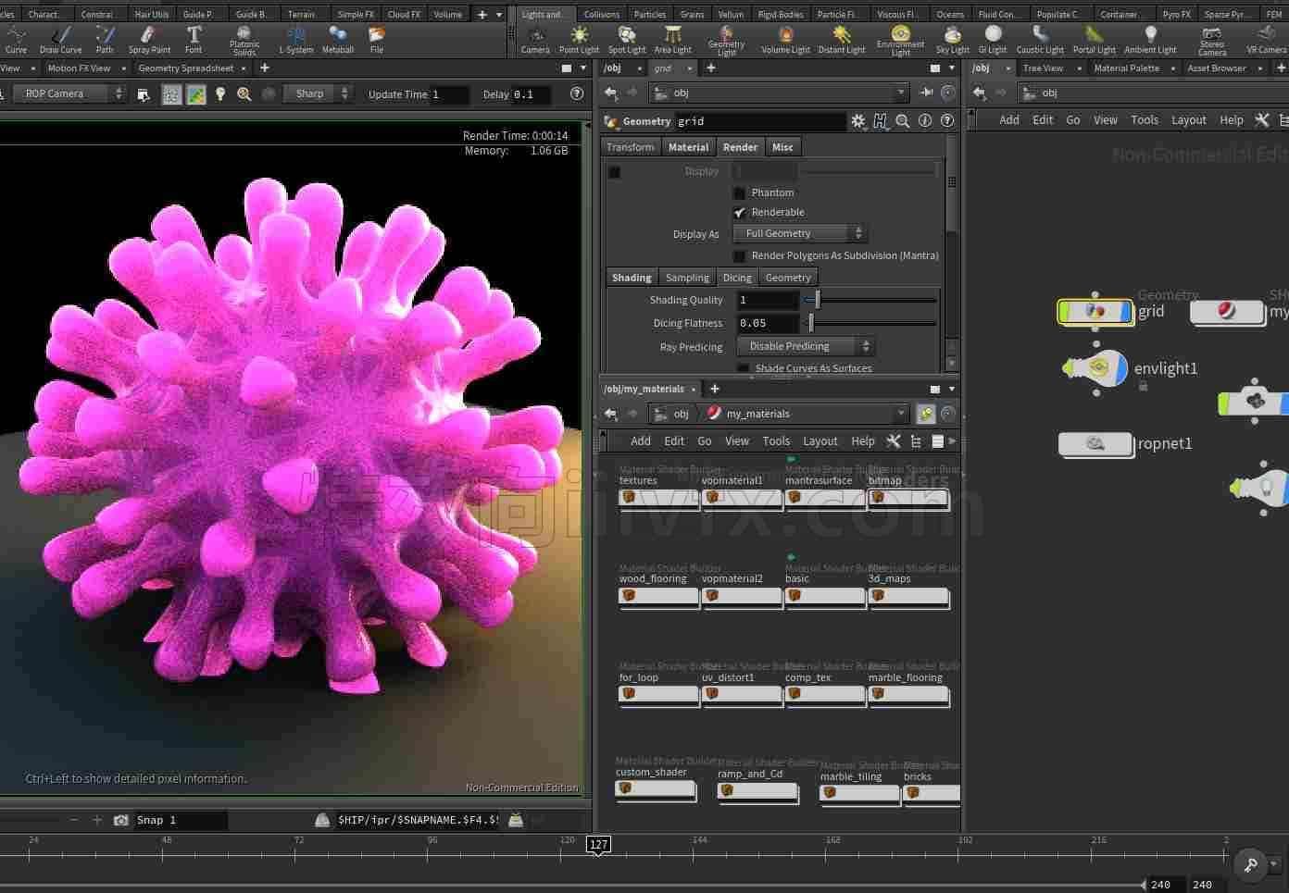Open the Ray Predicing dropdown
Screen dimensions: 1289x893
click(x=806, y=346)
